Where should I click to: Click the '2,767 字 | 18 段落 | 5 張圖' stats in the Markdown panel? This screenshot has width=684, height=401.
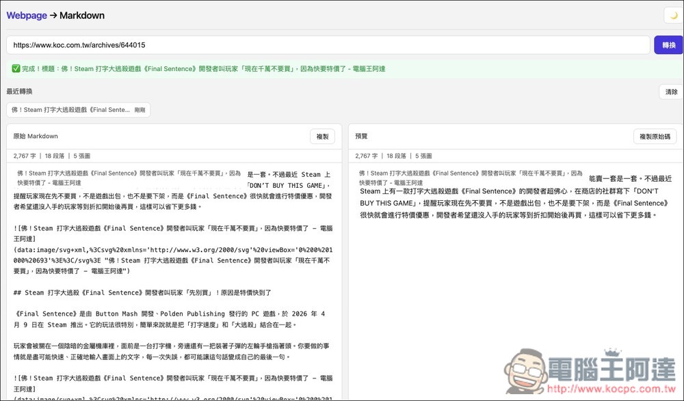(x=51, y=156)
